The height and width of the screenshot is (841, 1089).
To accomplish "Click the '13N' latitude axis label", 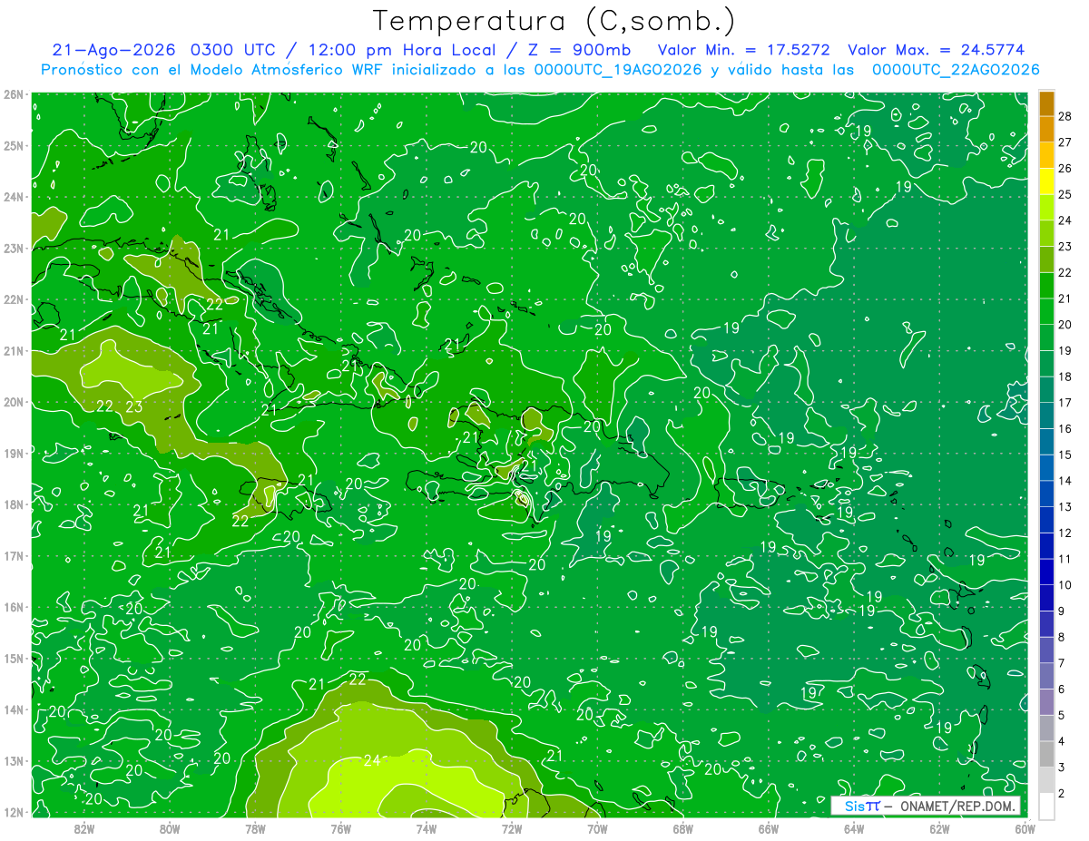I will (x=14, y=761).
